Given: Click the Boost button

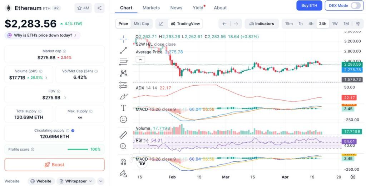Looking at the screenshot, I should (54, 165).
